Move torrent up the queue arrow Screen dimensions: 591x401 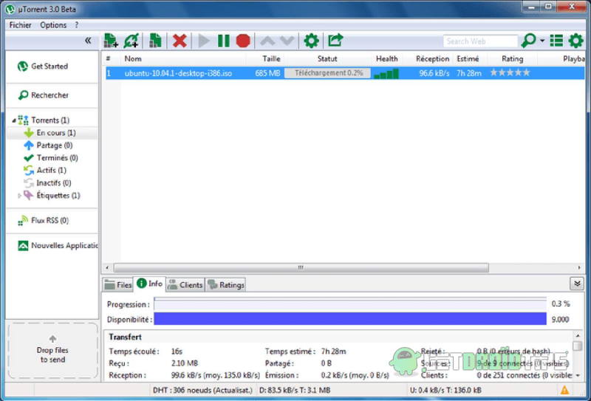click(x=267, y=41)
